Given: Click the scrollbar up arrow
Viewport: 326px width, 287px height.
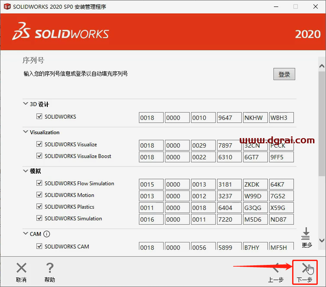Looking at the screenshot, I should [x=322, y=66].
